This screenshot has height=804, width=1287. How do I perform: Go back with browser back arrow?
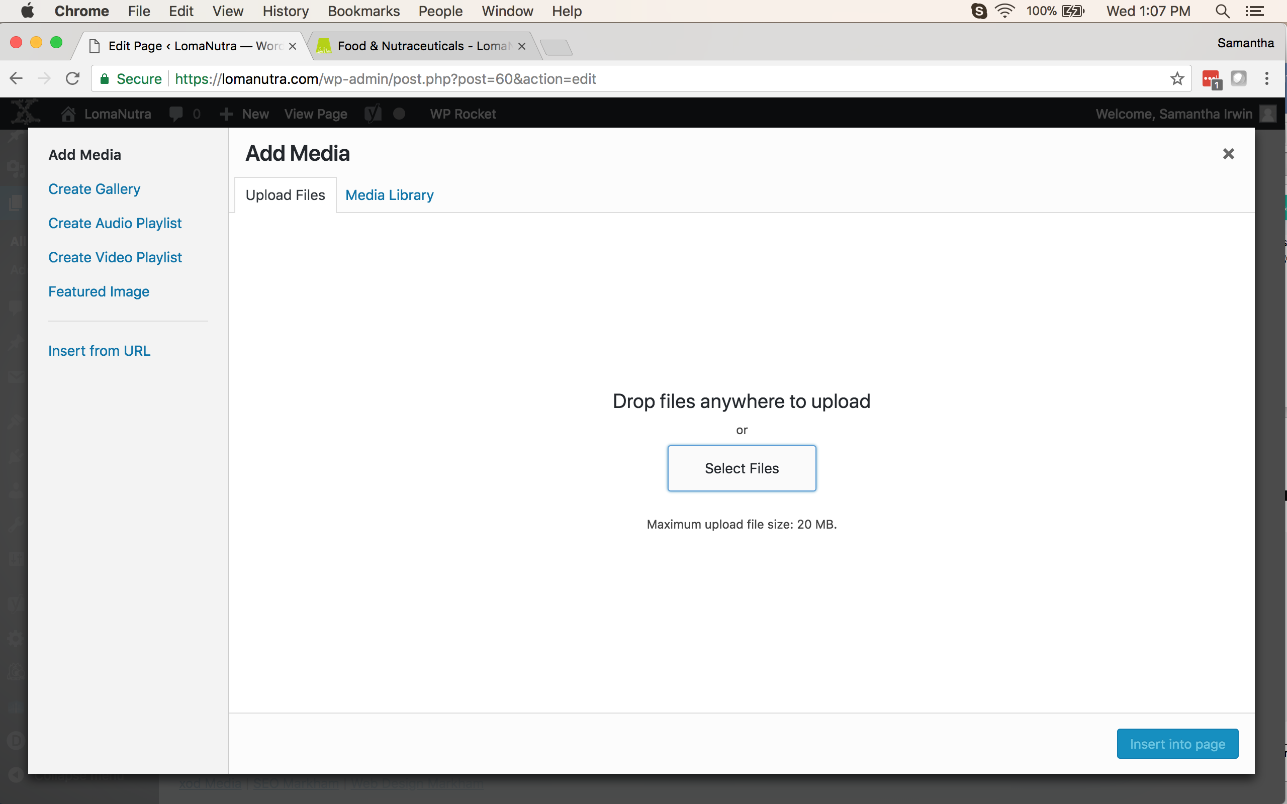click(x=17, y=79)
